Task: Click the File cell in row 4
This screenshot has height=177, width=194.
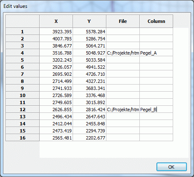Action: point(123,53)
